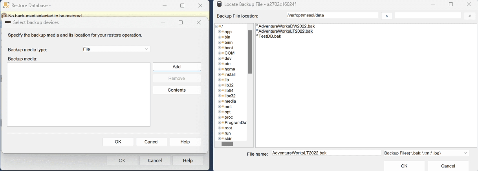Expand the etc folder node

coord(219,64)
